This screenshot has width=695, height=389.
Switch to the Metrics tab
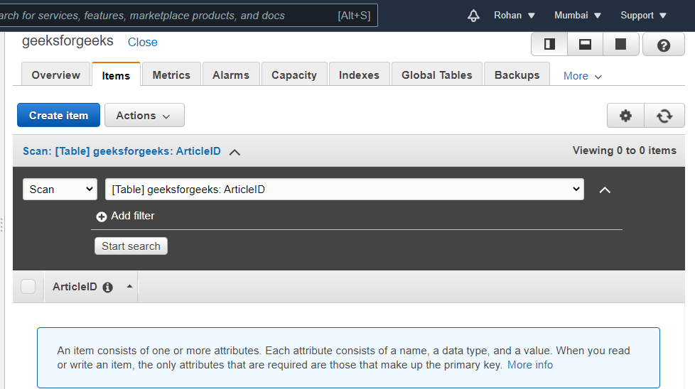(x=171, y=75)
